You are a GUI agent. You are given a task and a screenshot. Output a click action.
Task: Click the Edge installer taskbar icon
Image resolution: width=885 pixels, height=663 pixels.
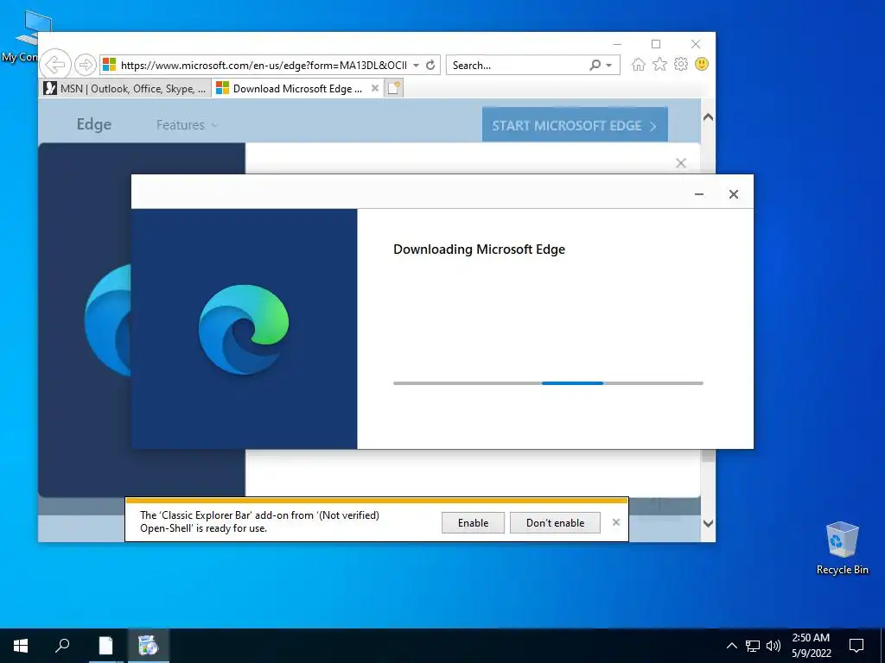(x=148, y=646)
